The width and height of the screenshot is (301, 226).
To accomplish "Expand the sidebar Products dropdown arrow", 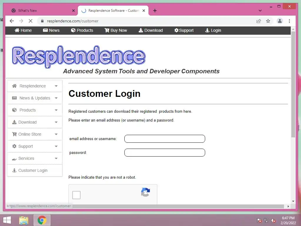I will pos(56,110).
